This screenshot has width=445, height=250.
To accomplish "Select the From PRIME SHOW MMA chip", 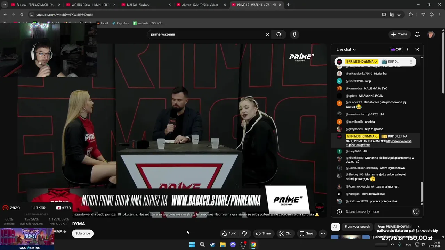I will [394, 227].
